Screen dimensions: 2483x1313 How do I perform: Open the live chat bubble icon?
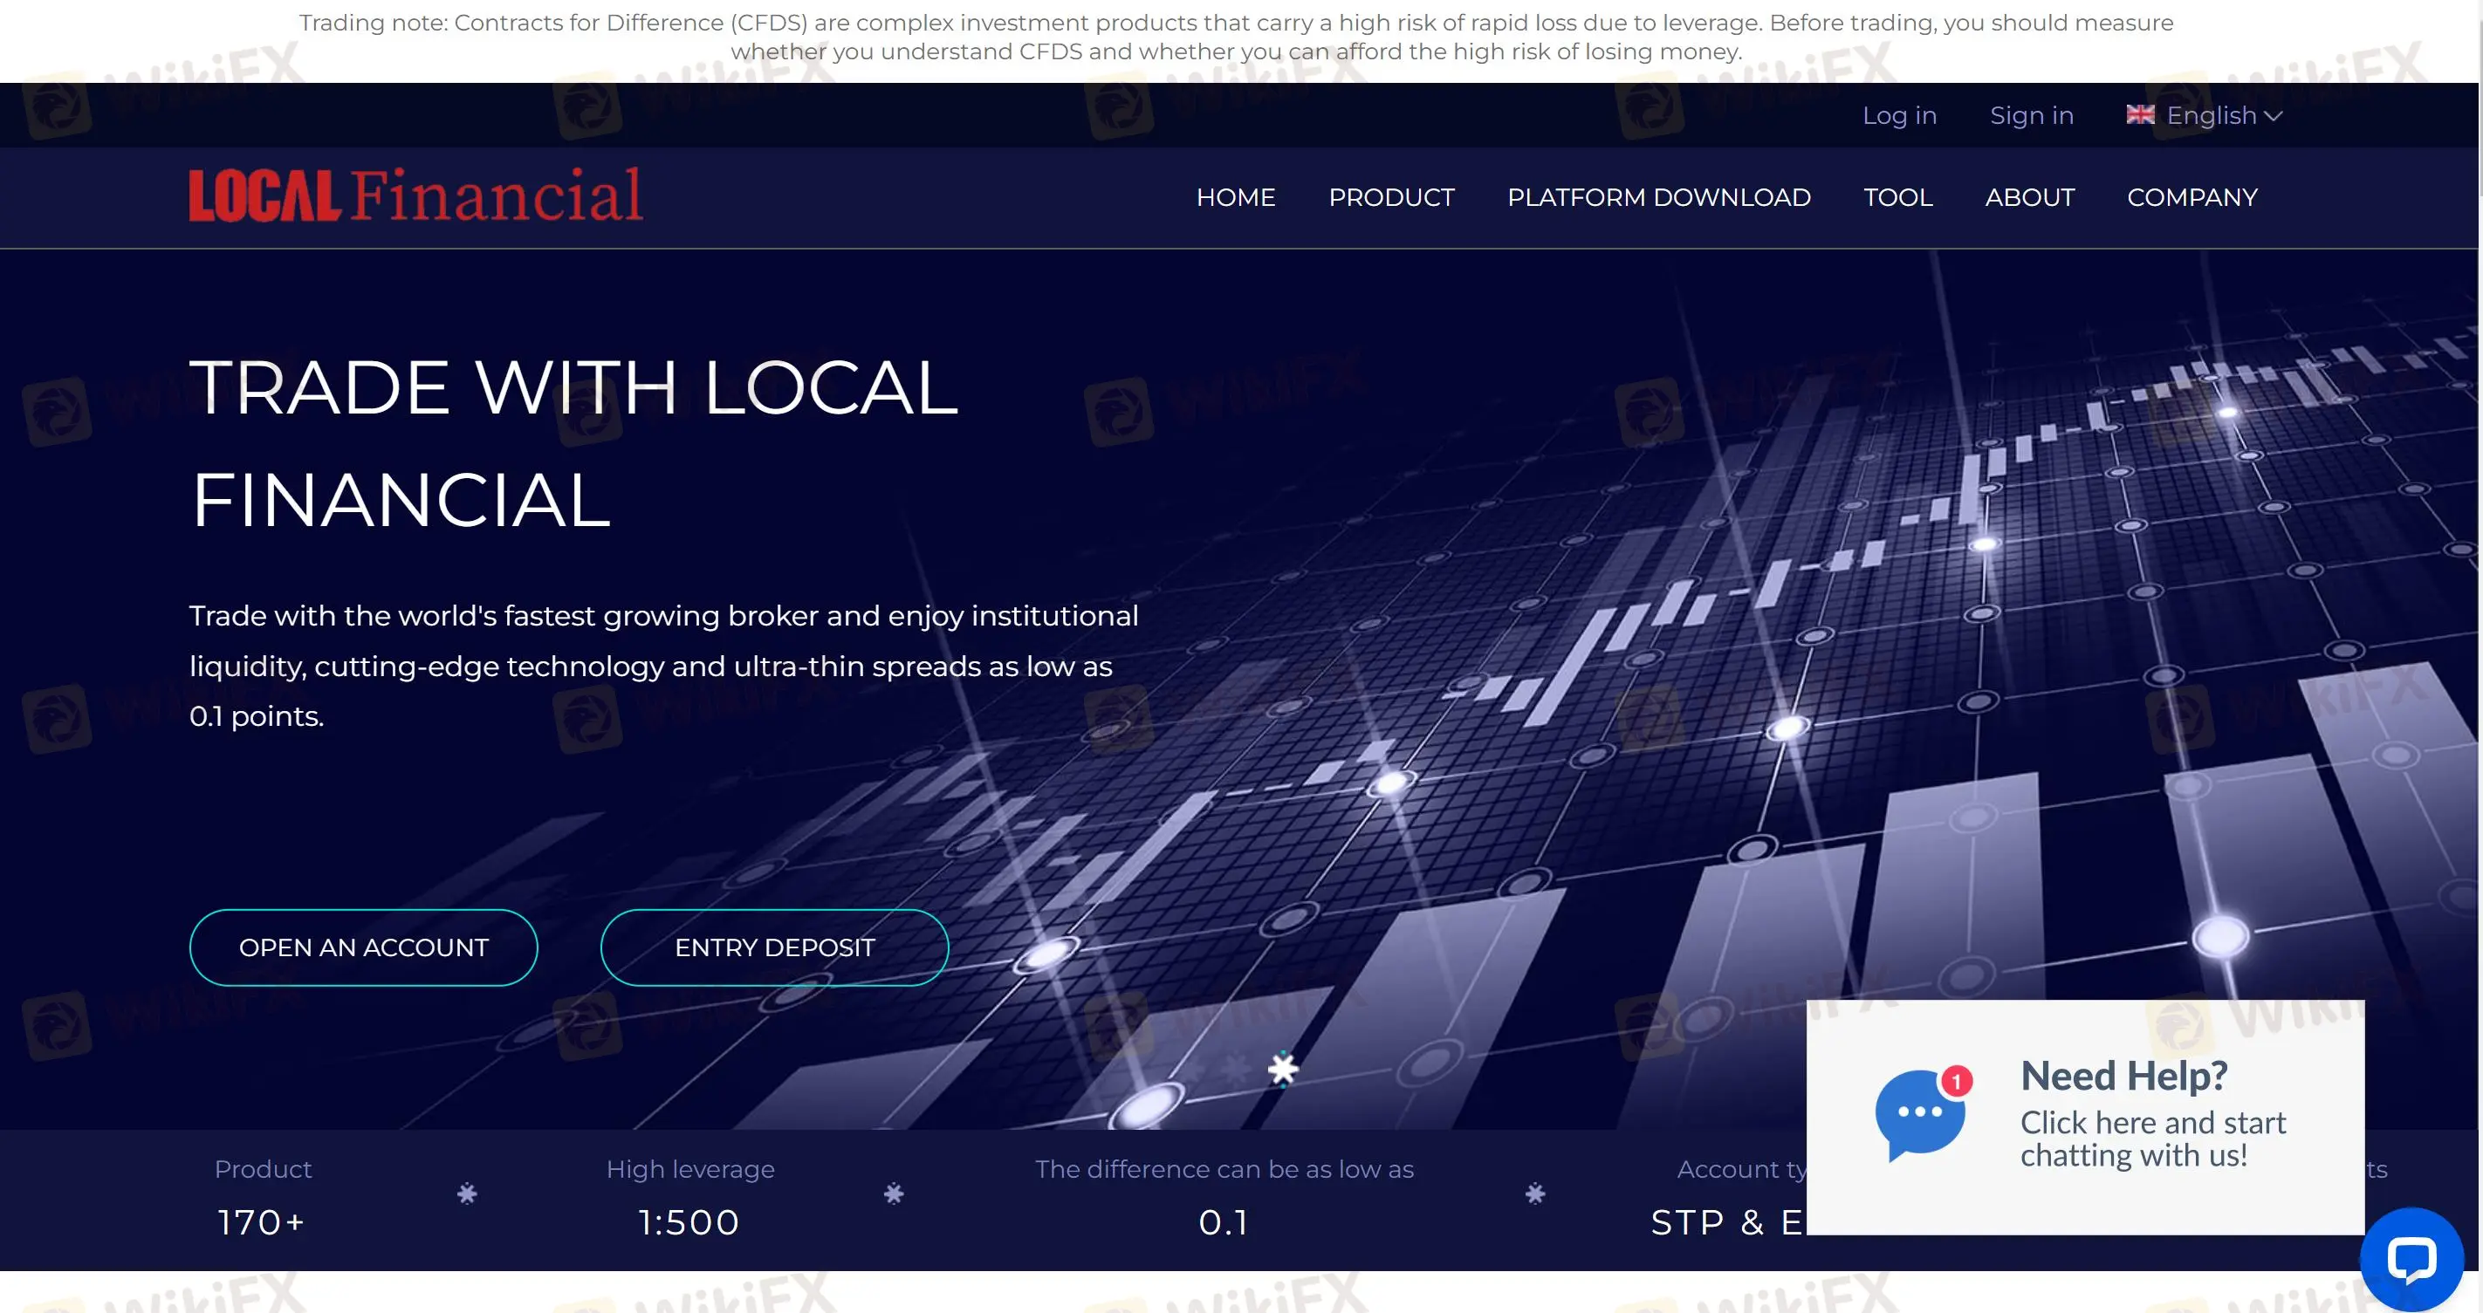click(x=2413, y=1257)
